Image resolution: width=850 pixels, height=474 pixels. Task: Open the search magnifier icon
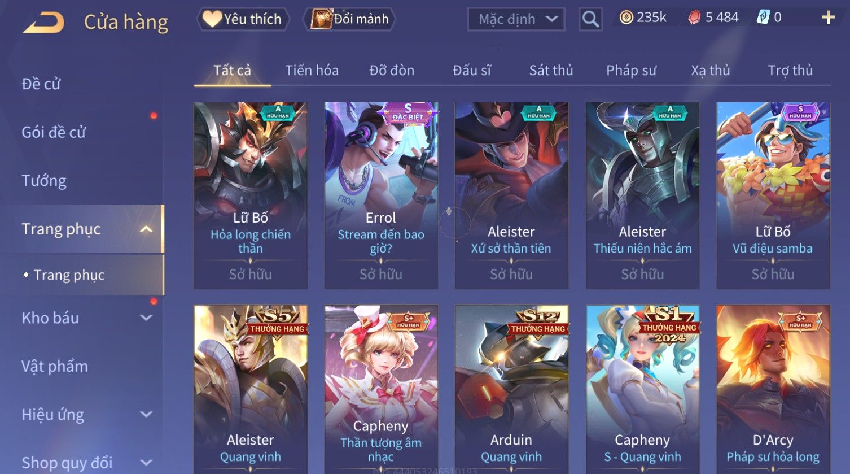[x=590, y=19]
